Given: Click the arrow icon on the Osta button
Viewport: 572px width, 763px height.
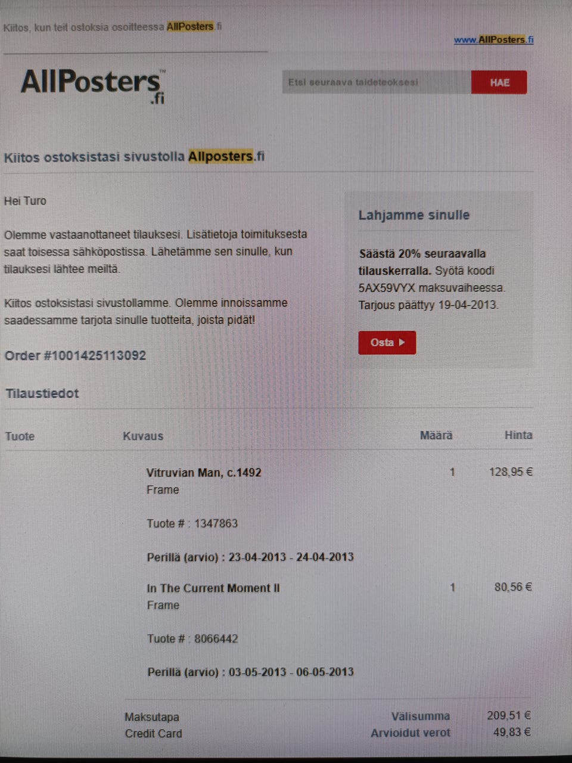Looking at the screenshot, I should coord(402,343).
